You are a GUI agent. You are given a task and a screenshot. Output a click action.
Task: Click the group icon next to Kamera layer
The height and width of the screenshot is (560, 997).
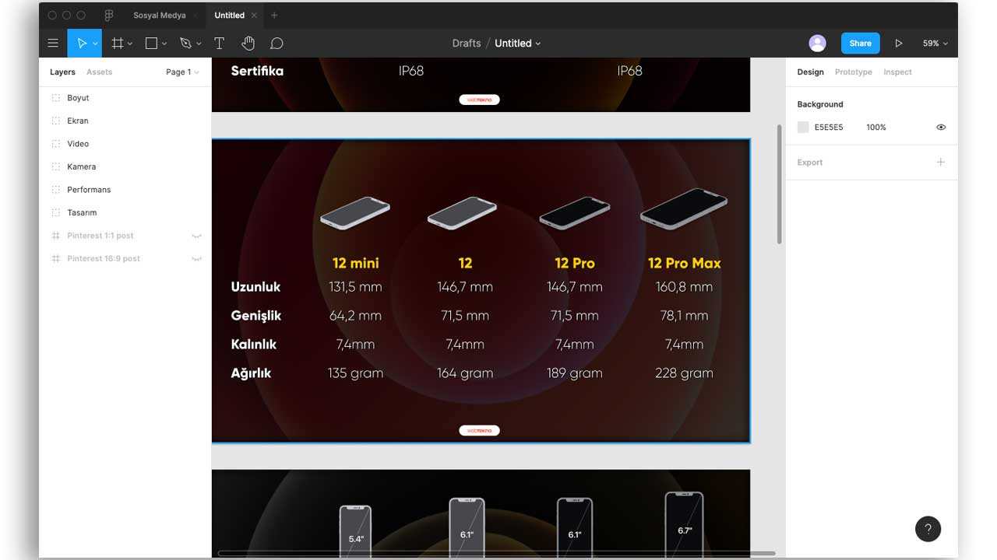[x=55, y=166]
